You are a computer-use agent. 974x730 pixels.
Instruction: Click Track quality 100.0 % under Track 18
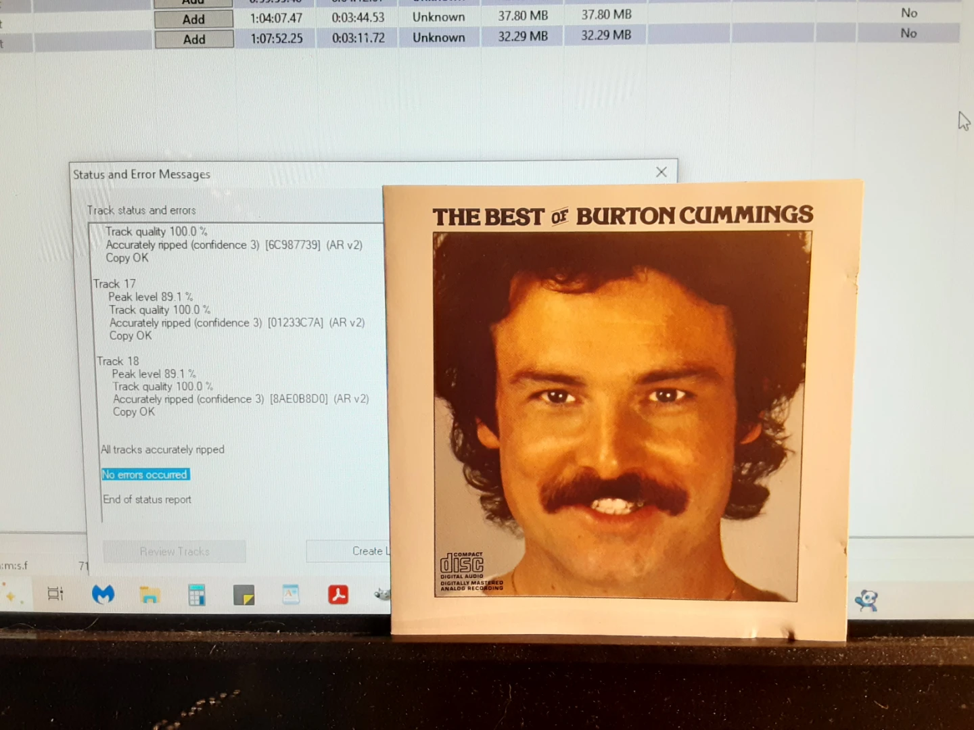click(163, 387)
